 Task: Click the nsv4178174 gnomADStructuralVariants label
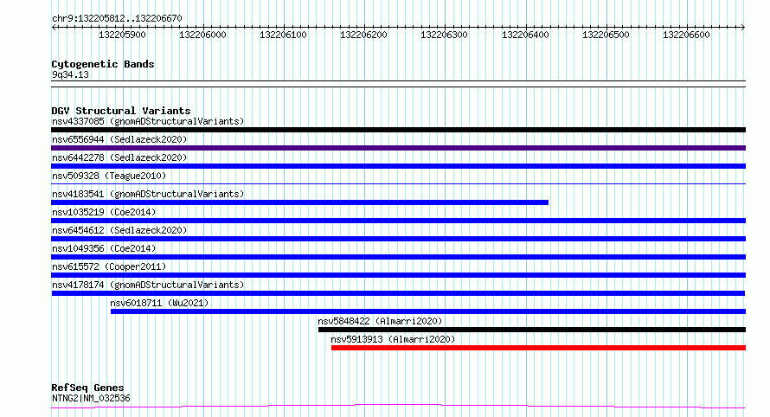pyautogui.click(x=148, y=285)
